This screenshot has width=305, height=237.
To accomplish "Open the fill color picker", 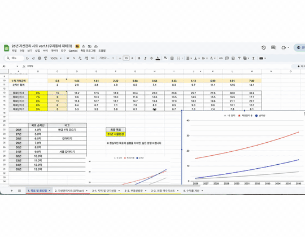I will click(165, 58).
